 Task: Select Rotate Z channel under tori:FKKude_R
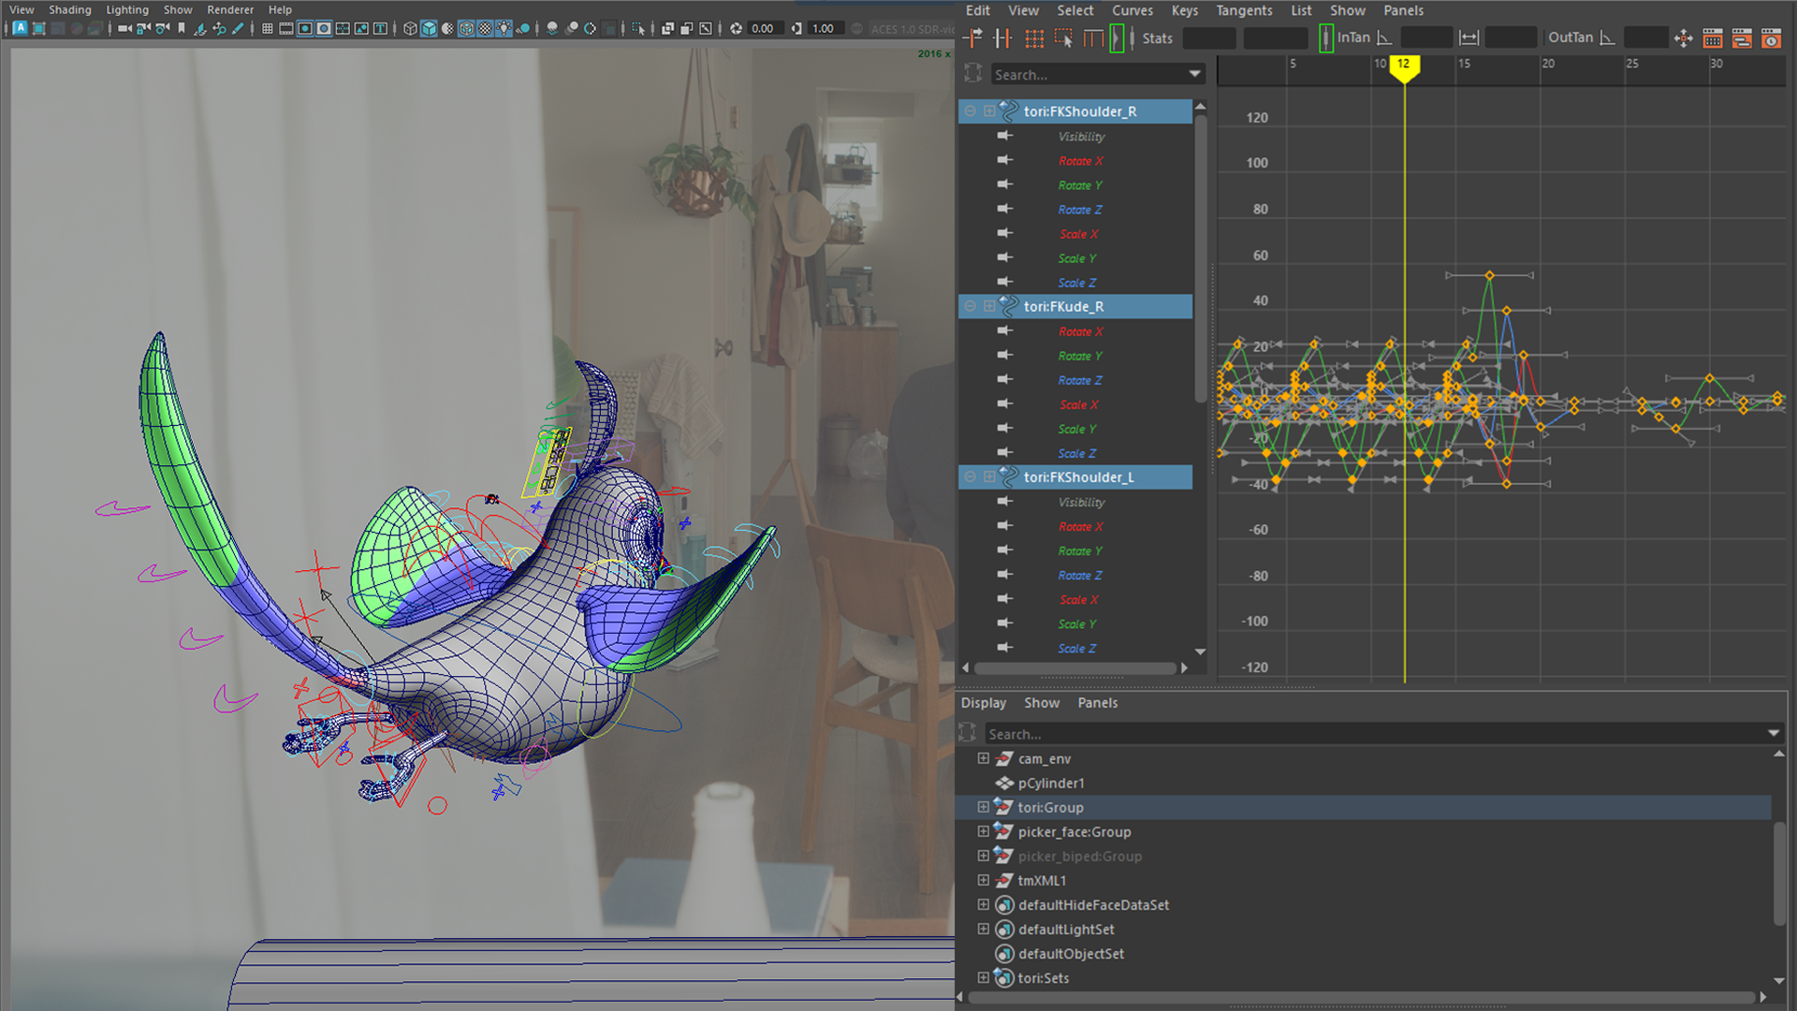click(1079, 380)
